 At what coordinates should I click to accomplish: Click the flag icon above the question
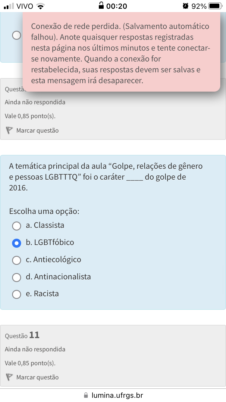(x=9, y=131)
